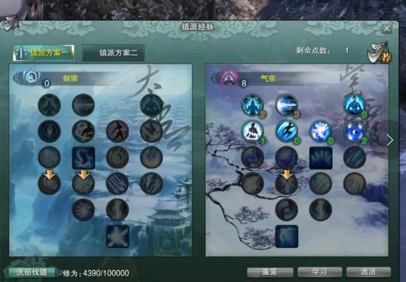
Task: Switch to 镇派方案一 tab
Action: coord(44,53)
